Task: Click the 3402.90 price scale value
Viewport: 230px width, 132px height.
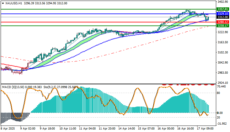Action: (223, 2)
